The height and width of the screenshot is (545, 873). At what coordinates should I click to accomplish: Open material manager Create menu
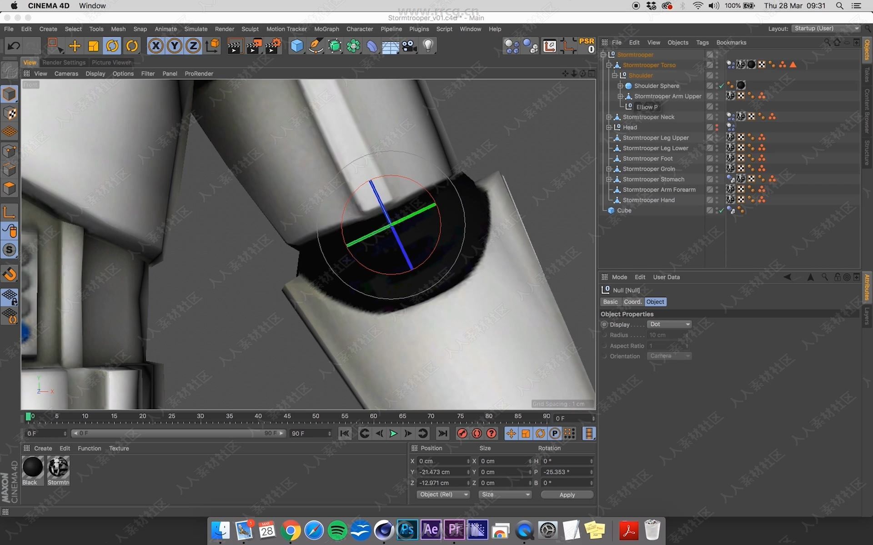(43, 448)
